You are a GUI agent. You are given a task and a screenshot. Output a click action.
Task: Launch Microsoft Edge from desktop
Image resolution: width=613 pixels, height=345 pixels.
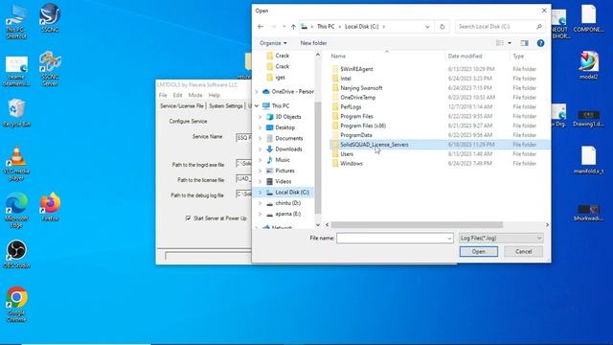tap(16, 210)
